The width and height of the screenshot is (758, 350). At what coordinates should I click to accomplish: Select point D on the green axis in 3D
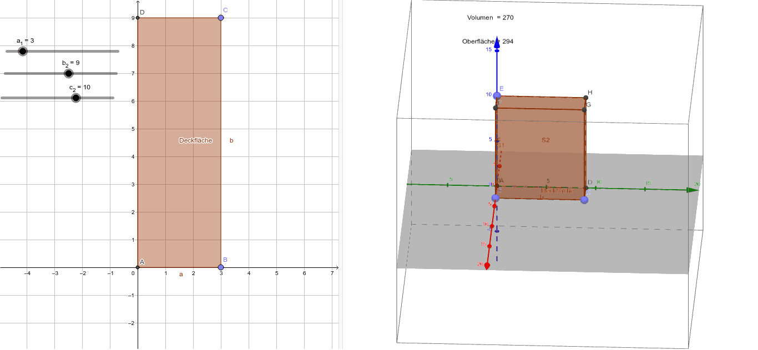click(x=586, y=187)
